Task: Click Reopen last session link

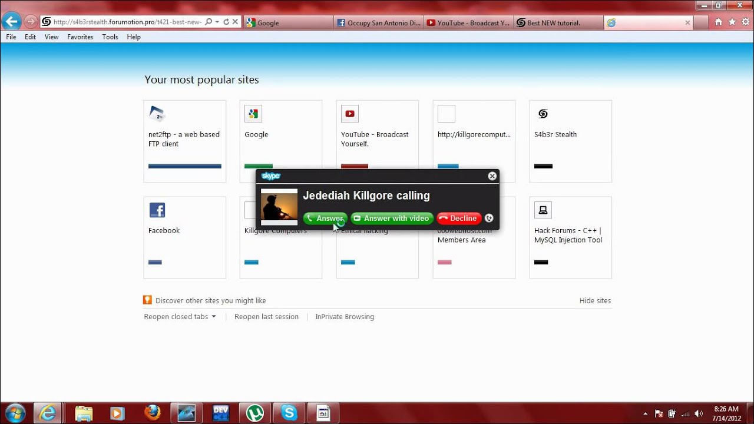Action: click(x=266, y=317)
